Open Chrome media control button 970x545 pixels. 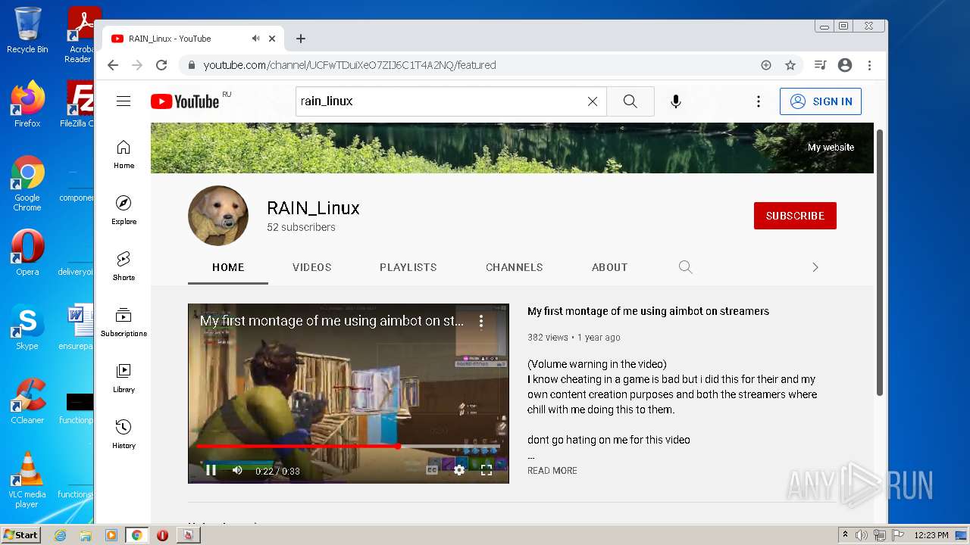[820, 65]
